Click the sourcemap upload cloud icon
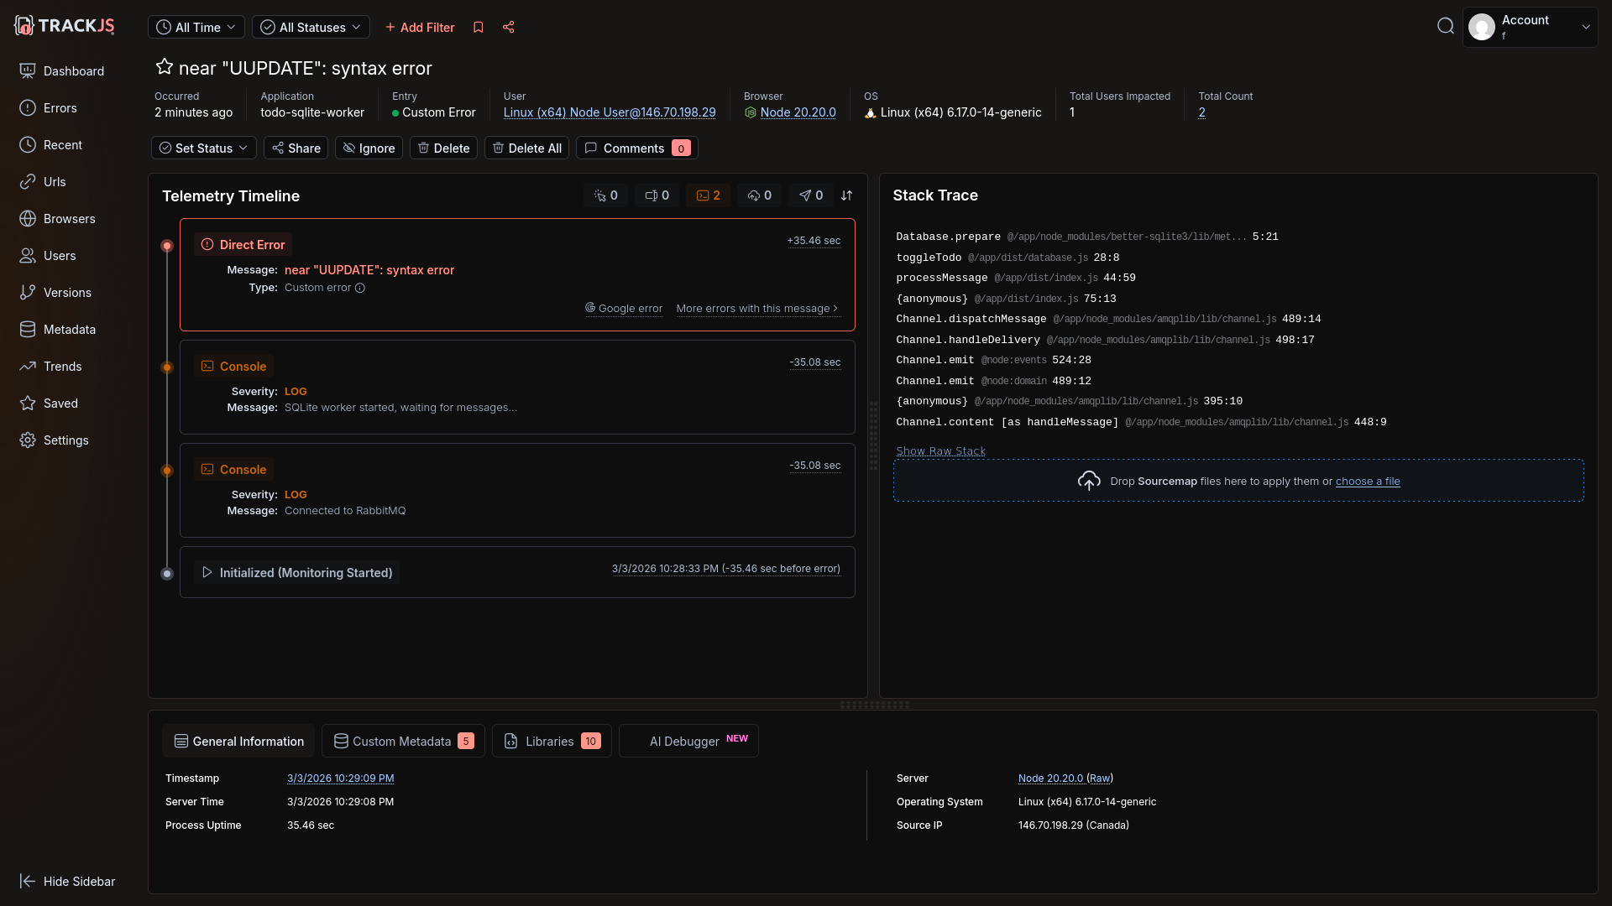This screenshot has width=1612, height=906. [x=1089, y=481]
